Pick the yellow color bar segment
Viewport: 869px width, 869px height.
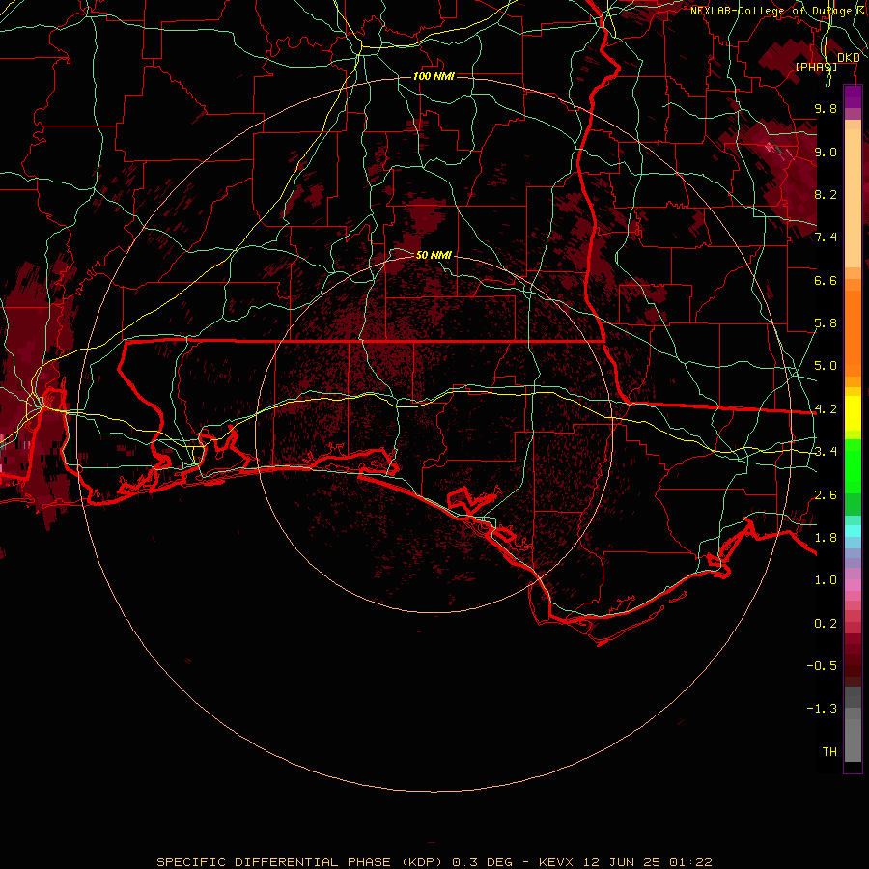click(853, 413)
